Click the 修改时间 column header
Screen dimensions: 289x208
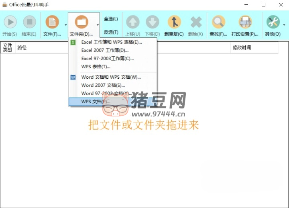[242, 47]
